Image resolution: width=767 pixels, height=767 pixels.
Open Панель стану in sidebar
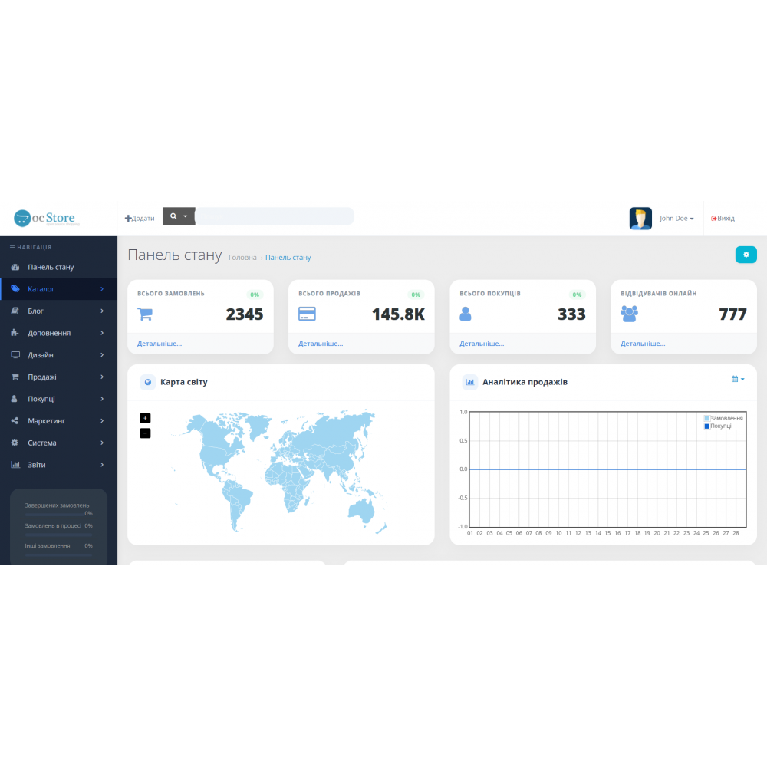tap(51, 267)
